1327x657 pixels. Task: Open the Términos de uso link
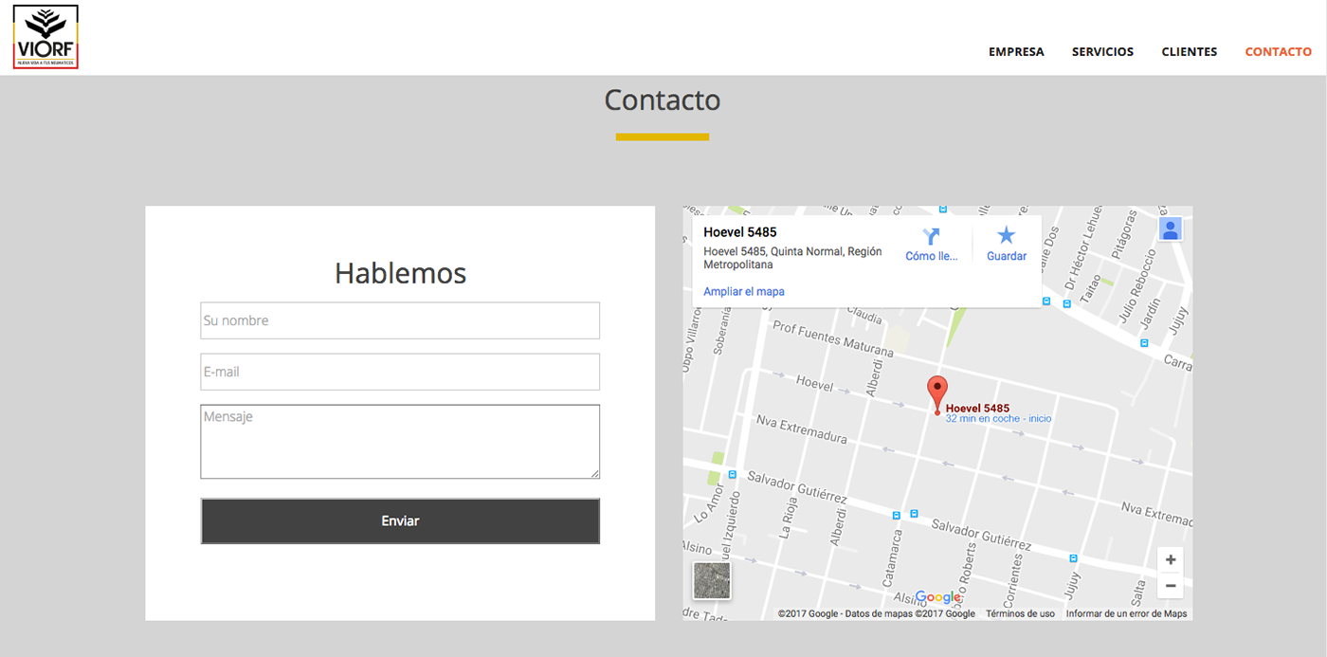click(1020, 613)
